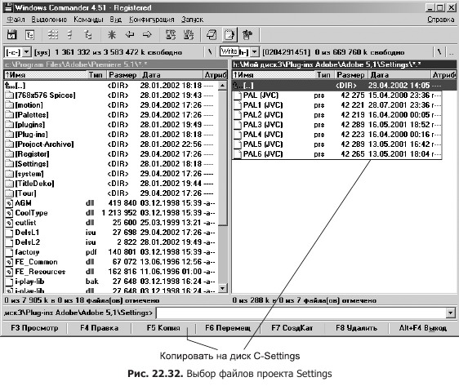
Task: Click the back arrow toolbar icon
Action: pyautogui.click(x=130, y=35)
